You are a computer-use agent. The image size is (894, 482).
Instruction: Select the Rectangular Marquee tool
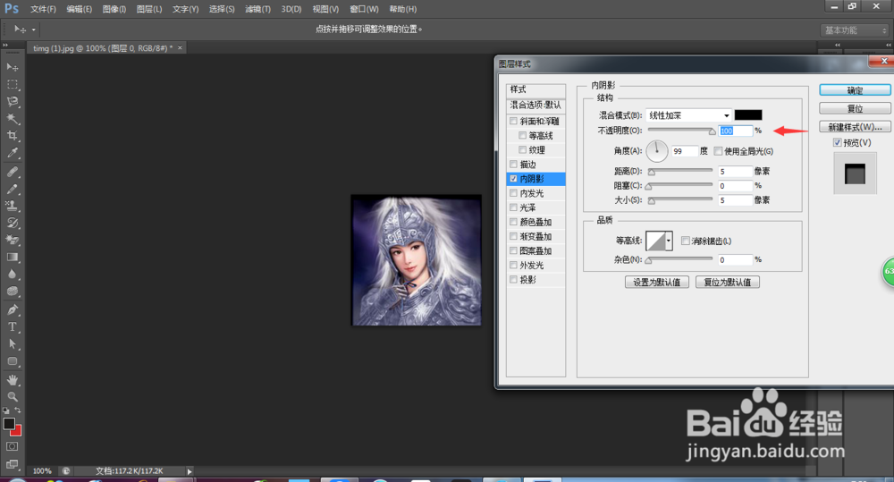point(12,84)
